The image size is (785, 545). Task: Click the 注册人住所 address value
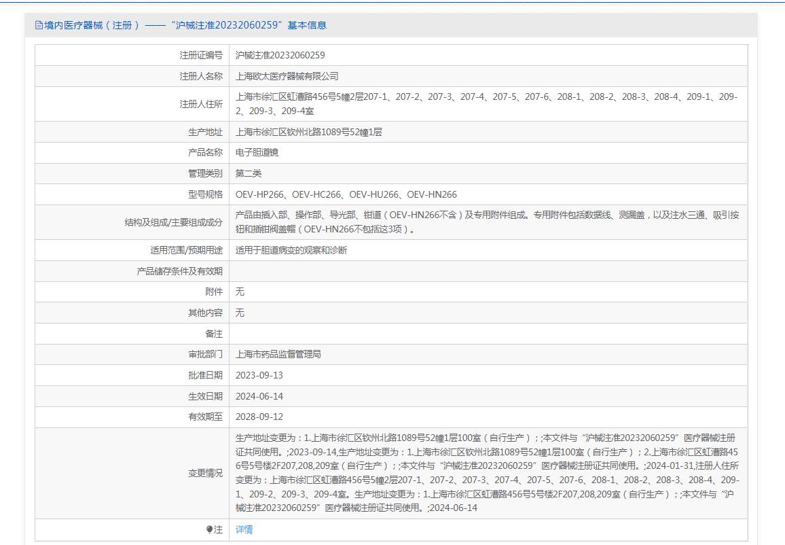pyautogui.click(x=486, y=103)
